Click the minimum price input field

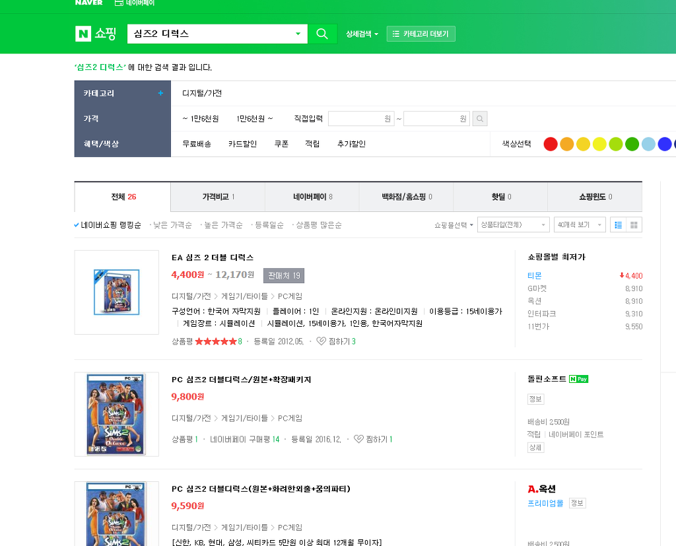361,119
